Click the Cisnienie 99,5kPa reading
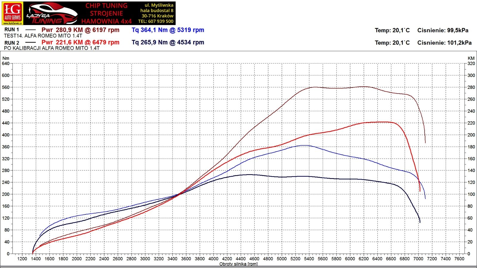This screenshot has height=268, width=477. (x=443, y=30)
